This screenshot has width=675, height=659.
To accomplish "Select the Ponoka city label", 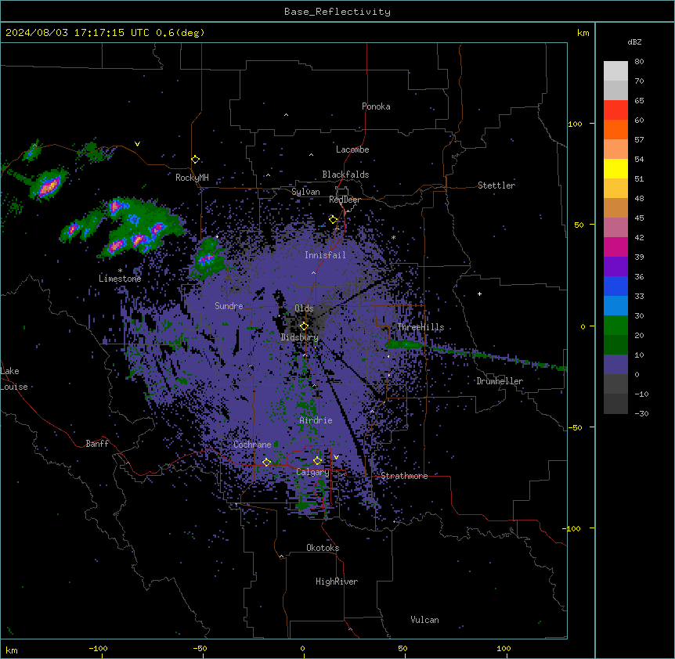I will pos(376,106).
